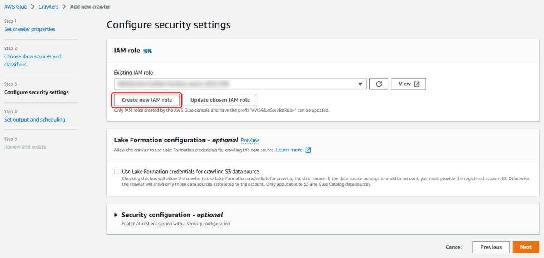Open the Existing IAM role dropdown
The height and width of the screenshot is (258, 544).
pyautogui.click(x=240, y=84)
